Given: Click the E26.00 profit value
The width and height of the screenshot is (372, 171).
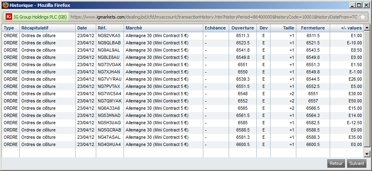Looking at the screenshot, I should pyautogui.click(x=355, y=79).
